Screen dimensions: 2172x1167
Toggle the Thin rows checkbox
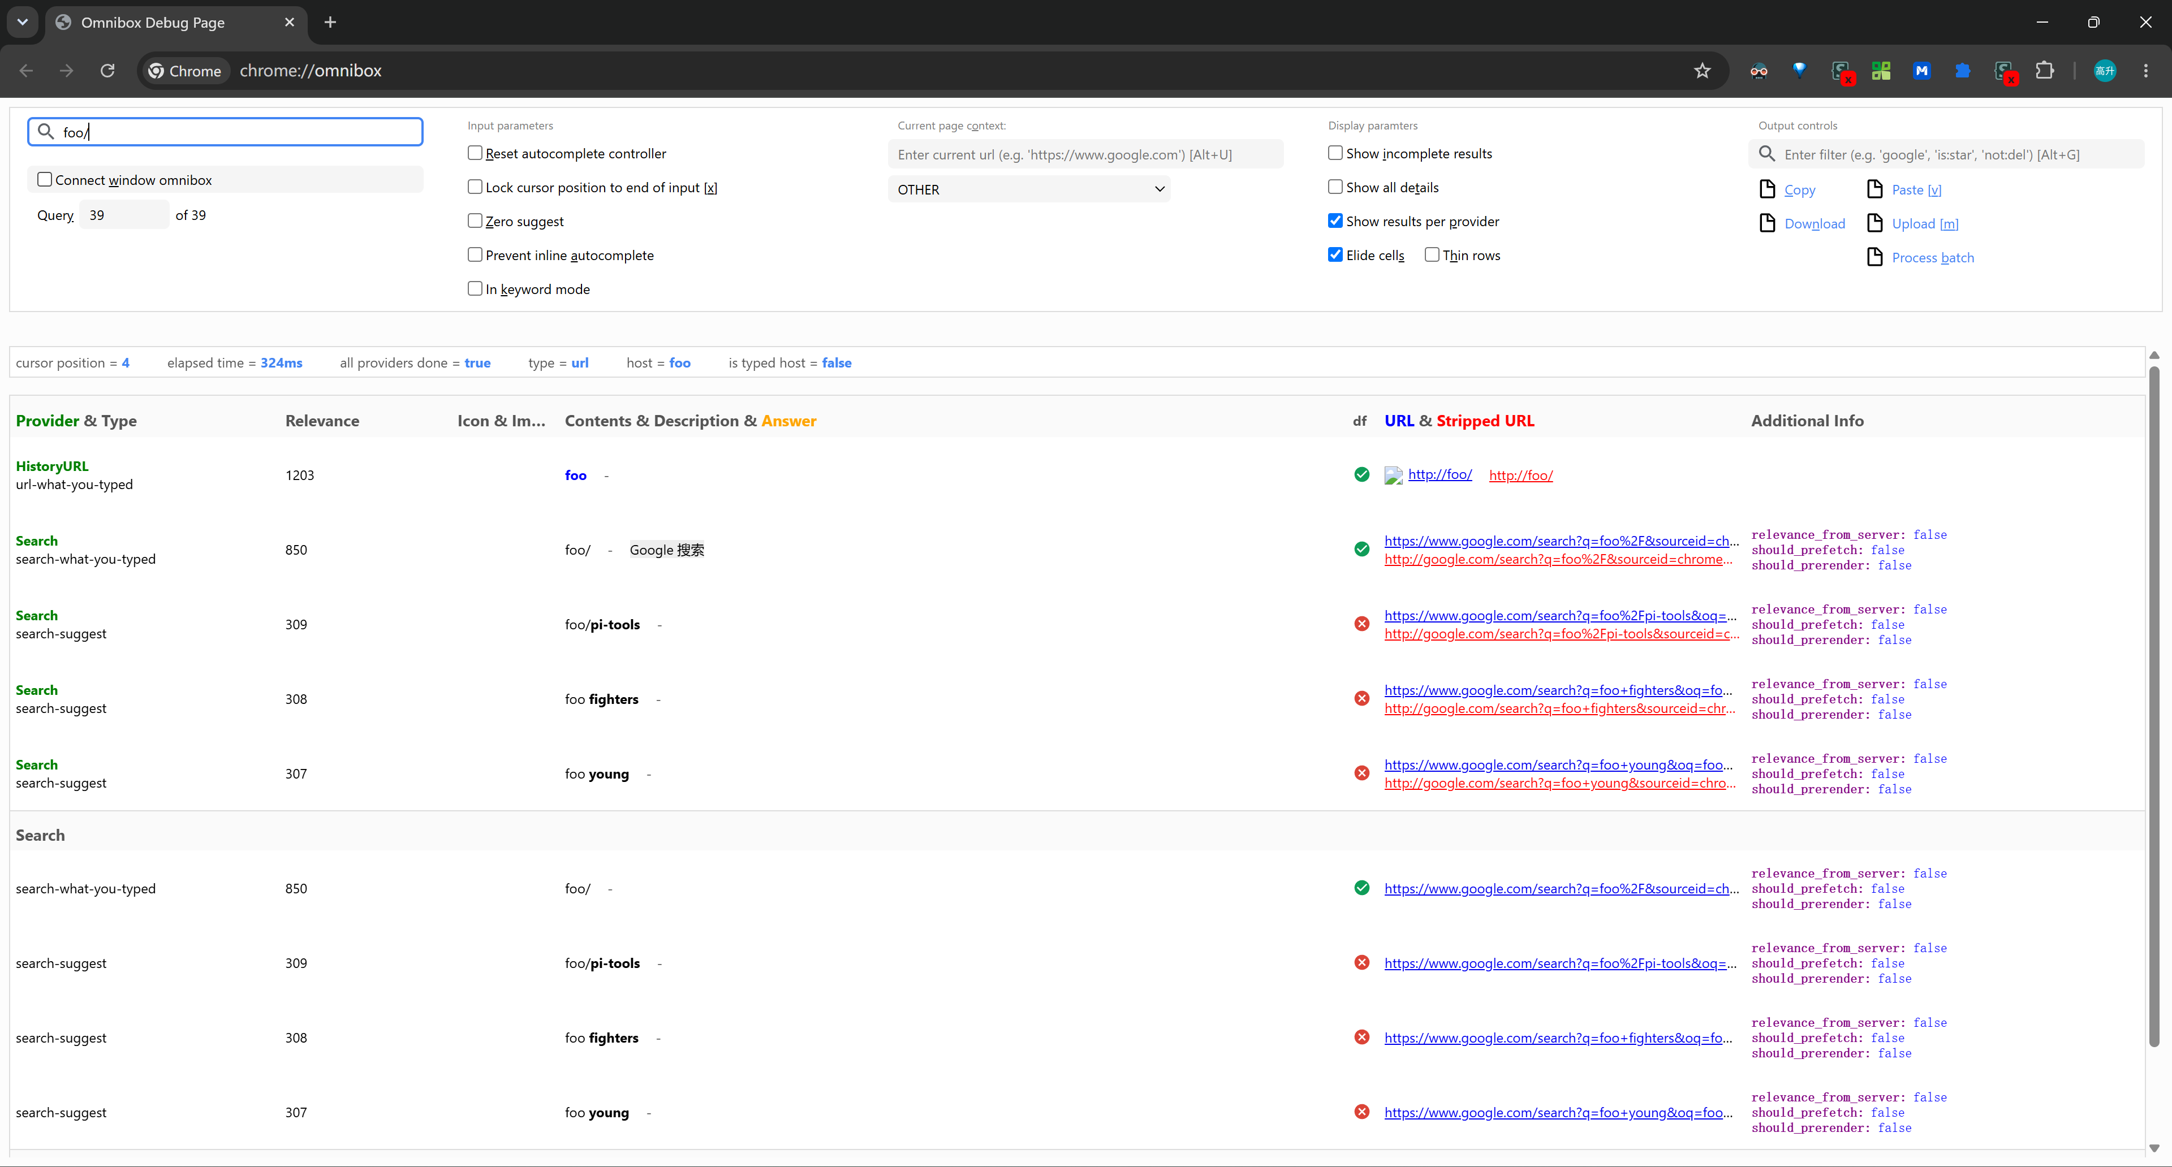click(1432, 254)
